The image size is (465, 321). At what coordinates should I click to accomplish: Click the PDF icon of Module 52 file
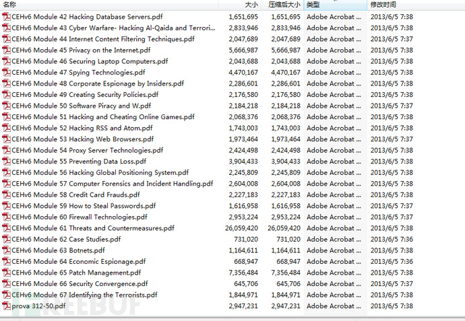(6, 128)
